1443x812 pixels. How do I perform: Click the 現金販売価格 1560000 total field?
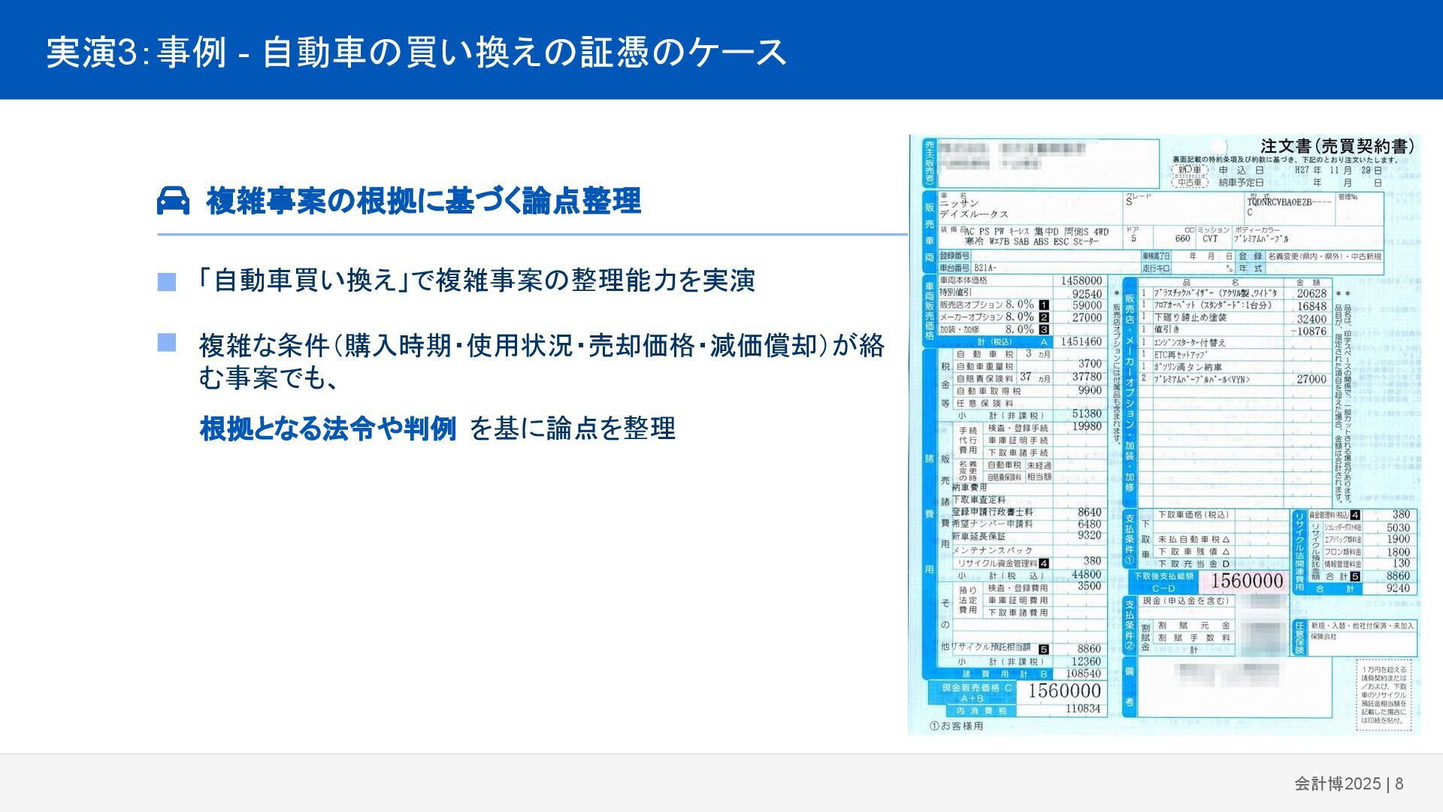(x=1063, y=691)
